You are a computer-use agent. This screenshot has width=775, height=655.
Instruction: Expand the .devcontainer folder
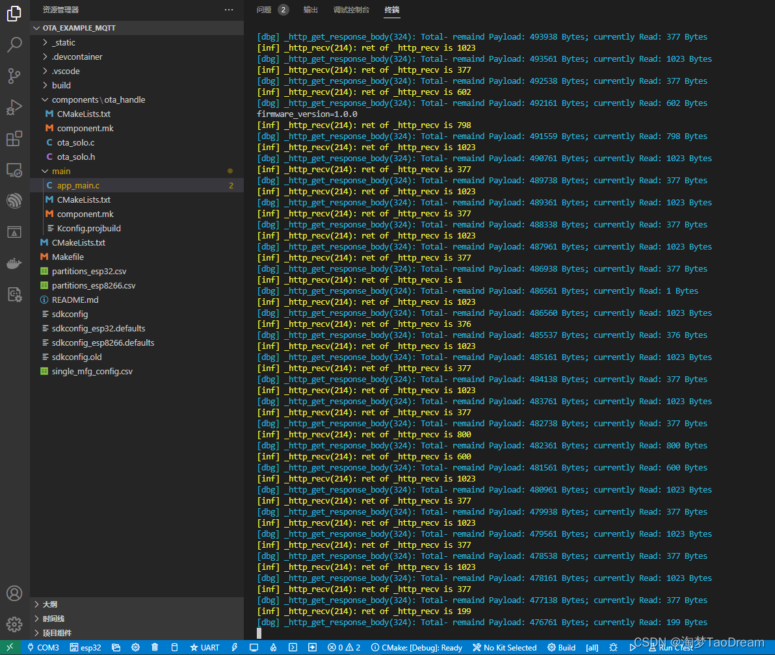(x=137, y=57)
